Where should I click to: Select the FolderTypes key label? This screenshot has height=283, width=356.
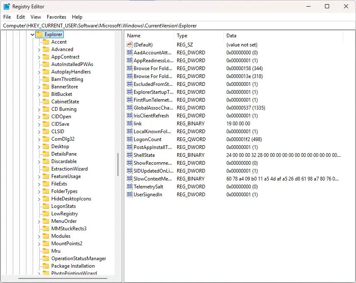tap(64, 191)
